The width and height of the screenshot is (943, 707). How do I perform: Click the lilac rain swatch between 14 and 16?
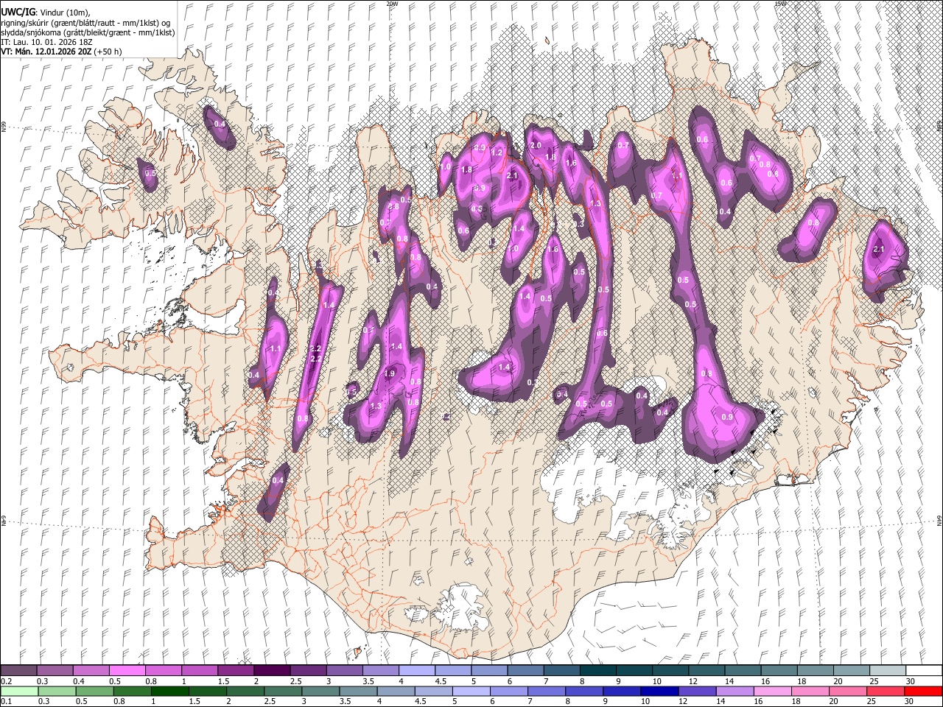735,691
